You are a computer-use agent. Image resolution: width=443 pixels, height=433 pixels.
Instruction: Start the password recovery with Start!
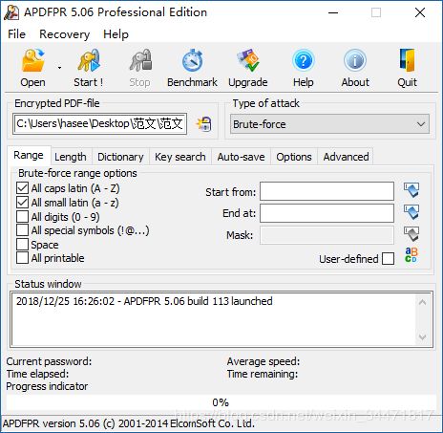point(89,68)
